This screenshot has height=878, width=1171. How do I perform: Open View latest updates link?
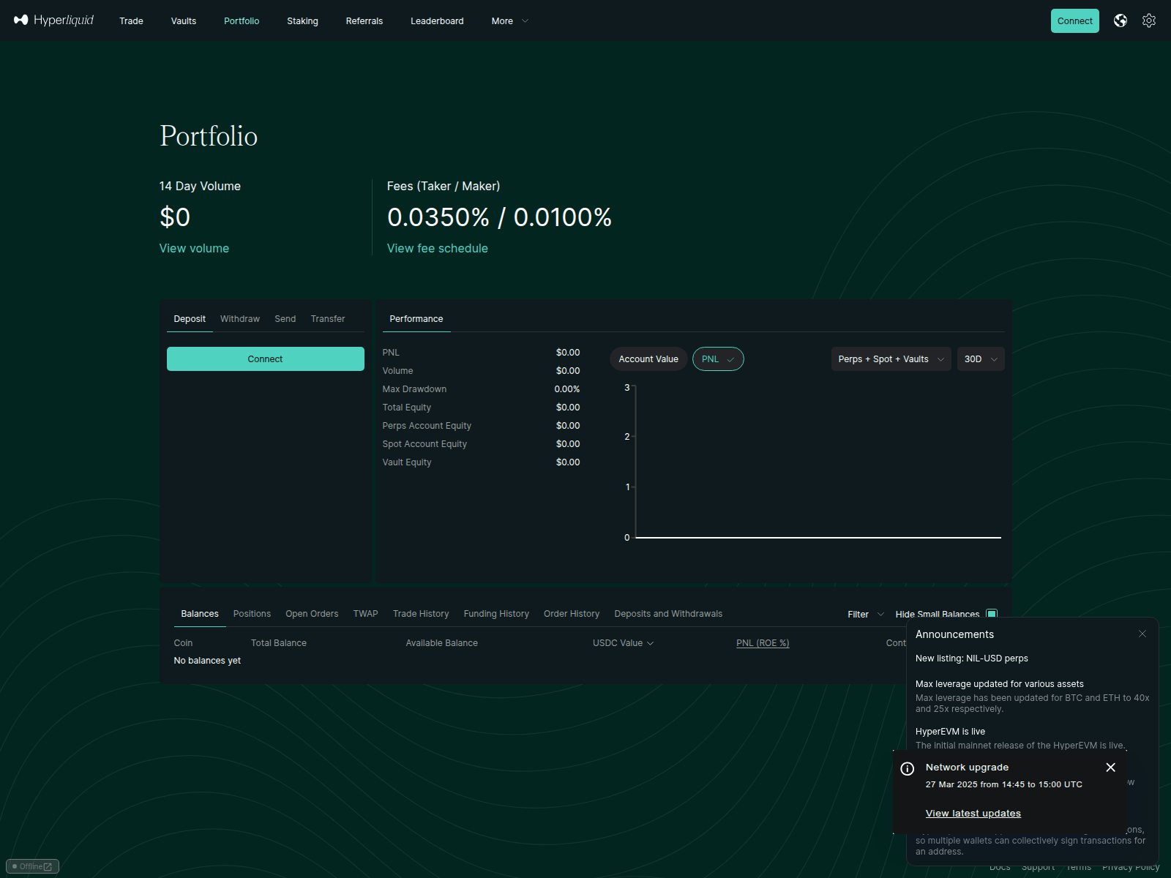pos(973,814)
